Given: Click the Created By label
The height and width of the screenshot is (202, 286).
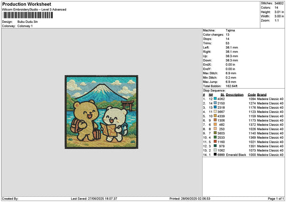Looking at the screenshot, I should coord(10,199).
